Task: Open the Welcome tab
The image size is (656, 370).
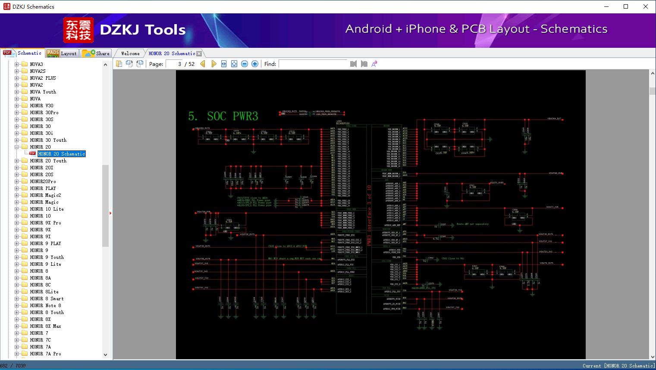Action: pyautogui.click(x=130, y=53)
